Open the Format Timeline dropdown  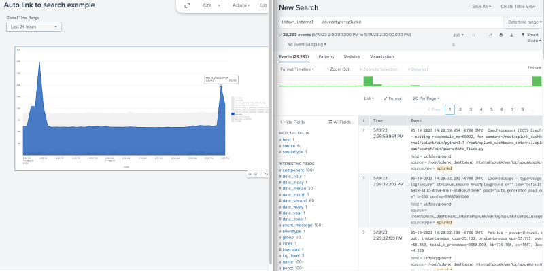(x=297, y=69)
